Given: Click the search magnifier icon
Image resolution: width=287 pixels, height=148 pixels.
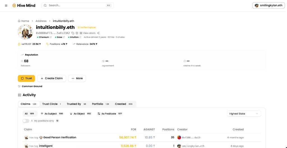Looking at the screenshot, I should click(45, 6).
